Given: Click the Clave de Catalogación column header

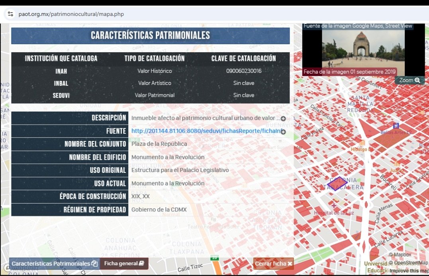Looking at the screenshot, I should 243,58.
